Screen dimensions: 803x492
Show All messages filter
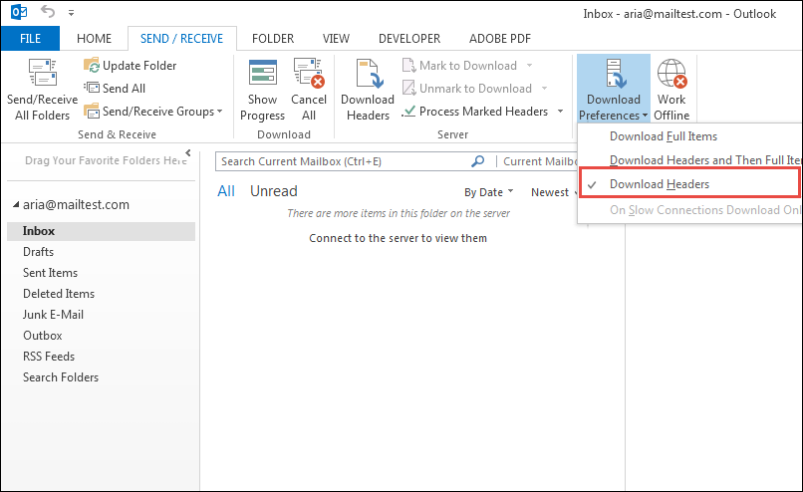tap(226, 191)
